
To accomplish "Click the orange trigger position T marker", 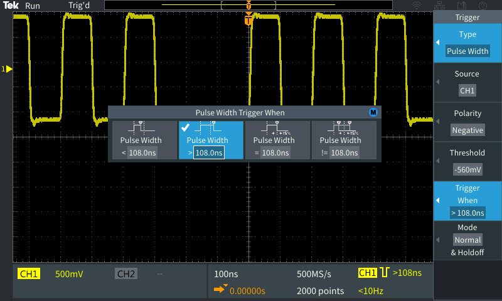I will (248, 21).
